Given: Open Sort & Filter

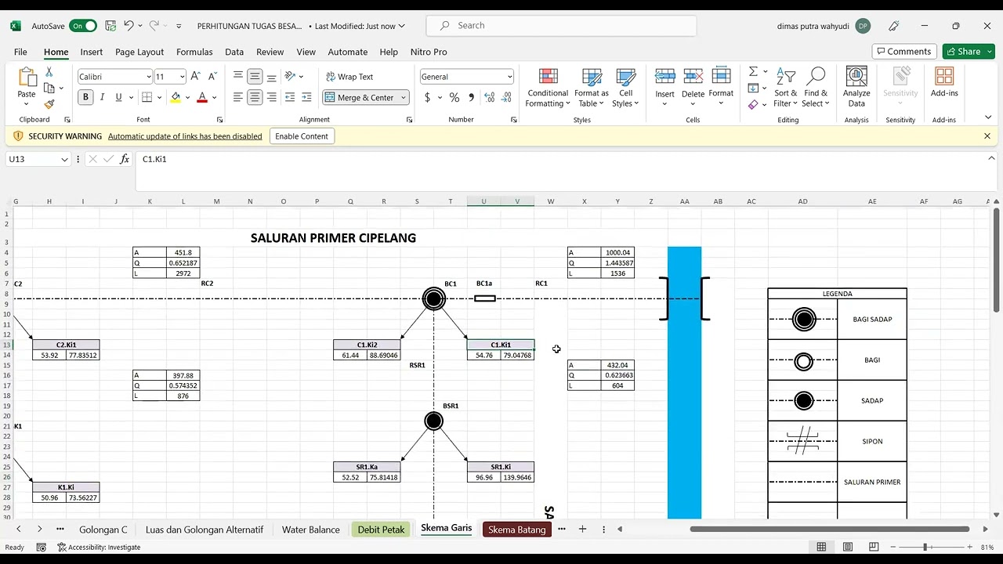Looking at the screenshot, I should tap(785, 88).
